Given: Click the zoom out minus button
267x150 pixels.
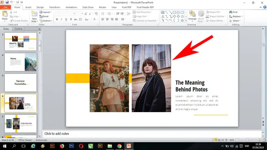Looking at the screenshot, I should pos(237,140).
